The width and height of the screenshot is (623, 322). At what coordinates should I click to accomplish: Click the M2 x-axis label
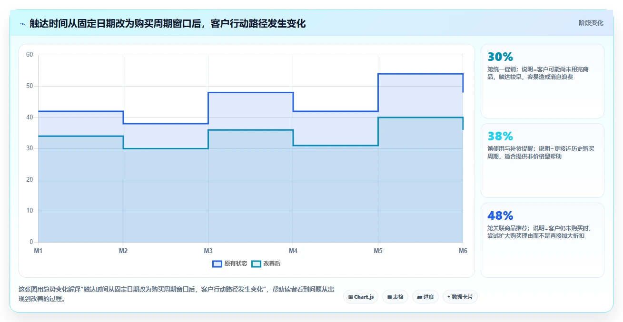click(123, 250)
